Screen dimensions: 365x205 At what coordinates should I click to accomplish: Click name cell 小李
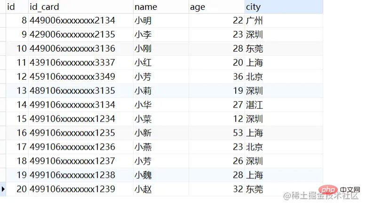[x=161, y=35]
